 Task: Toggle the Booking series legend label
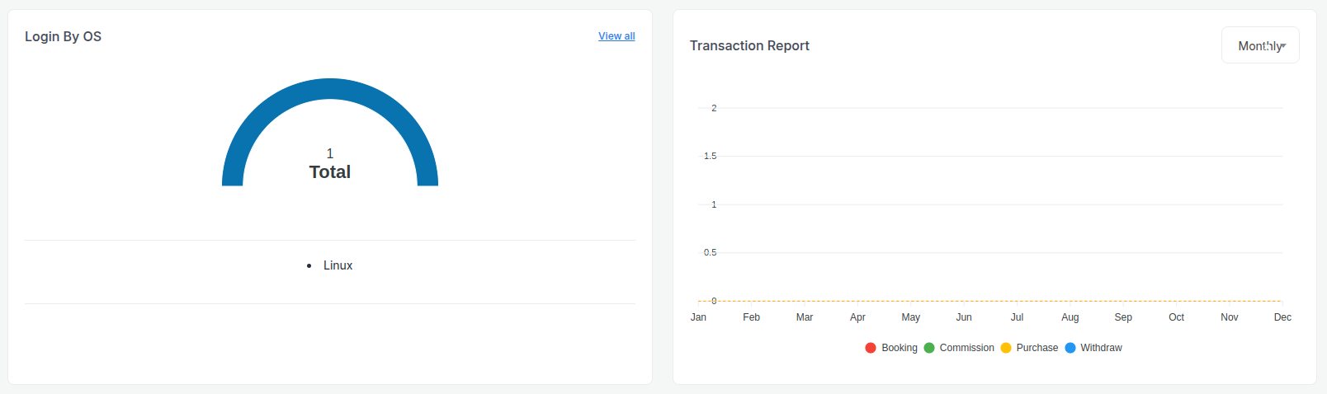(899, 348)
